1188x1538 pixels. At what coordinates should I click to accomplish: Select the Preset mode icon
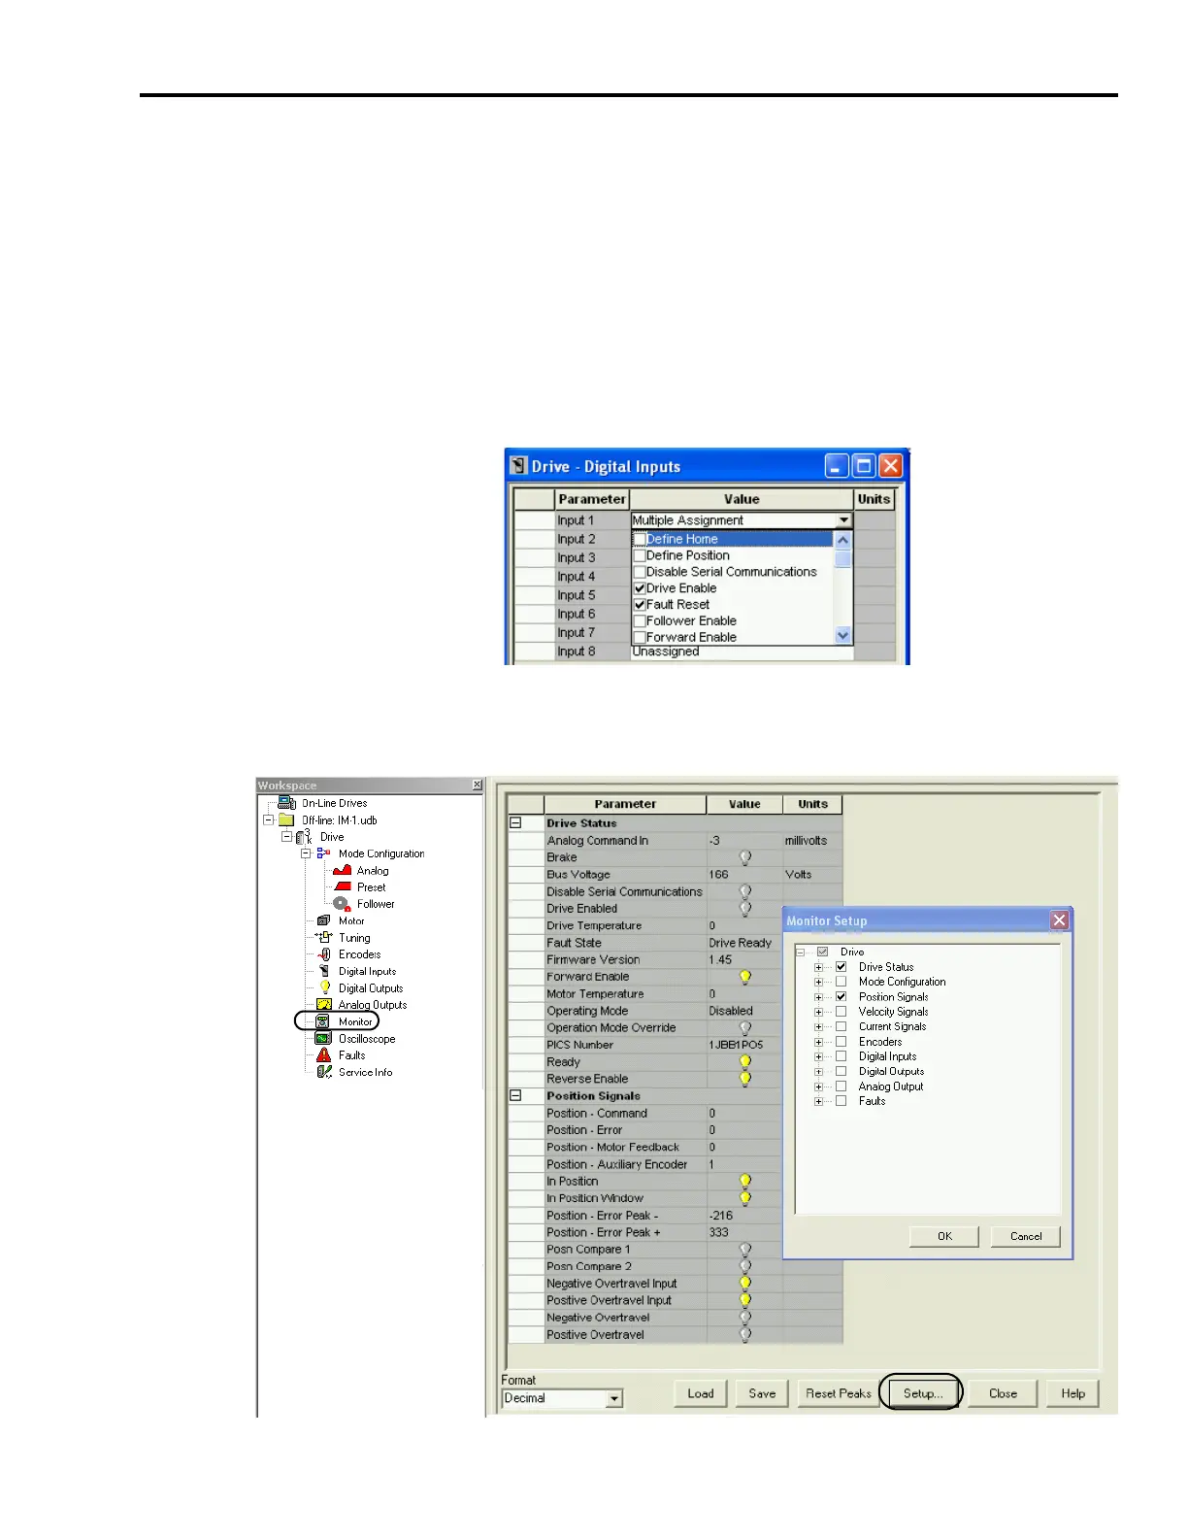pos(342,887)
